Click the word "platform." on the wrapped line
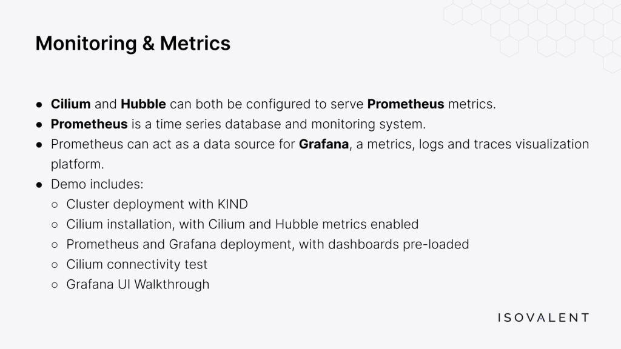 pos(78,164)
